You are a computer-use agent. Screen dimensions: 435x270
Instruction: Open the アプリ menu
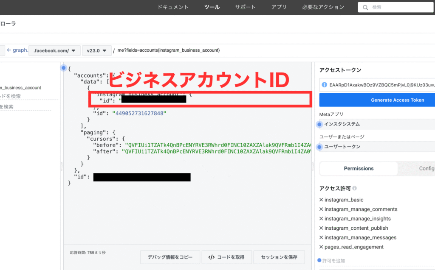click(x=279, y=7)
